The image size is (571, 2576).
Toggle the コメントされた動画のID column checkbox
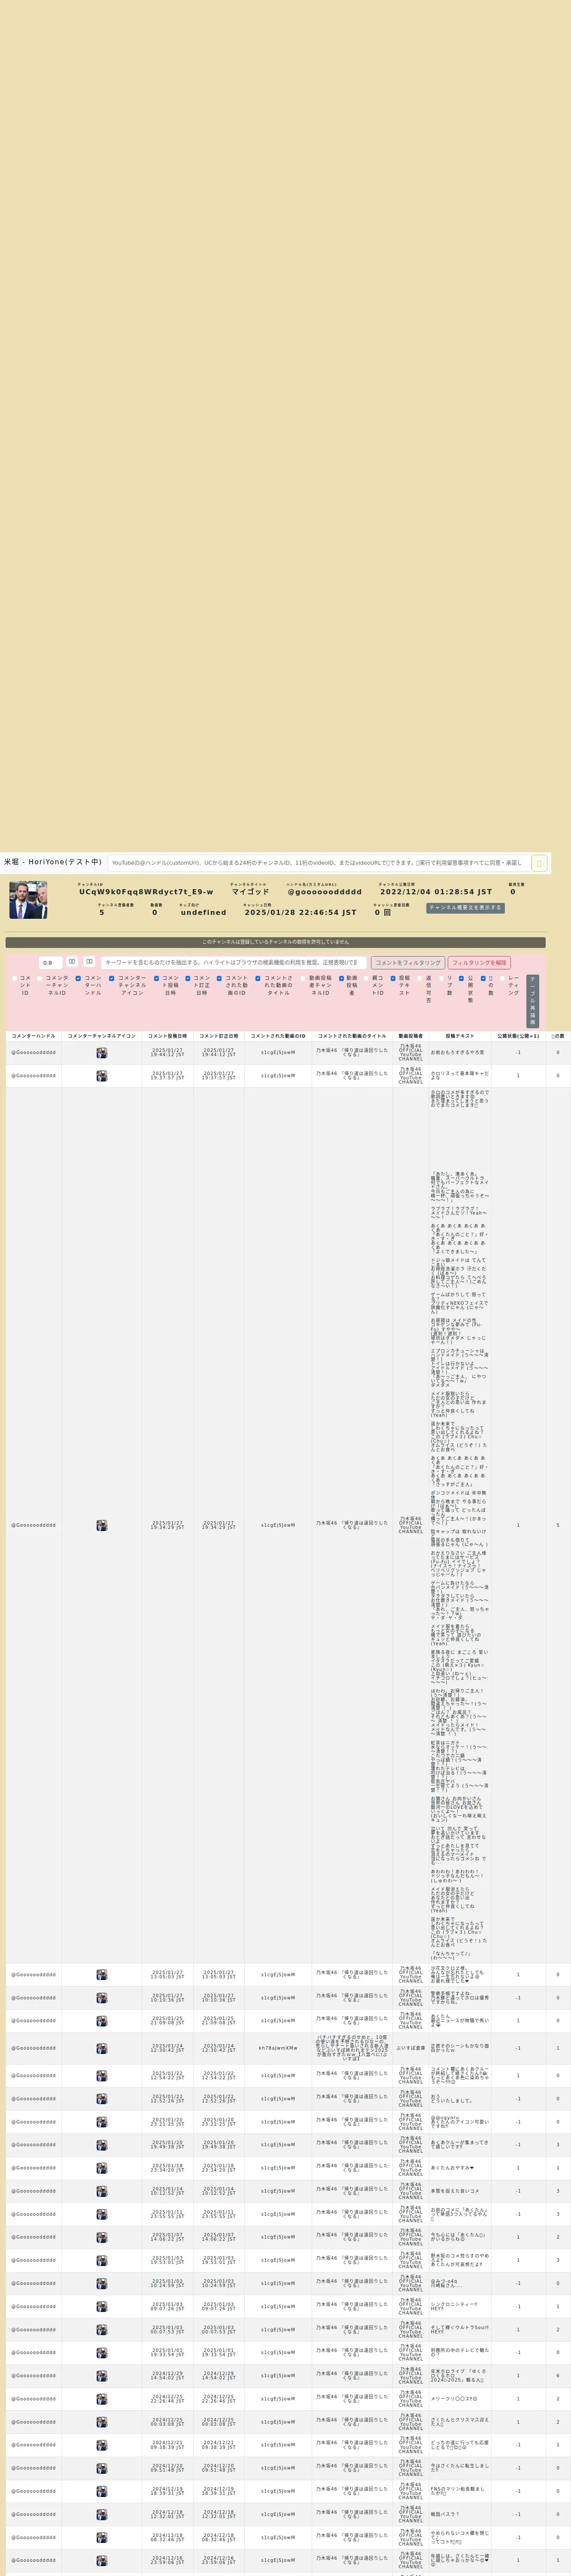point(219,979)
